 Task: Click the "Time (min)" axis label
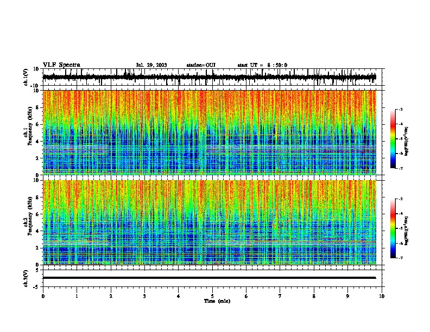pyautogui.click(x=217, y=301)
